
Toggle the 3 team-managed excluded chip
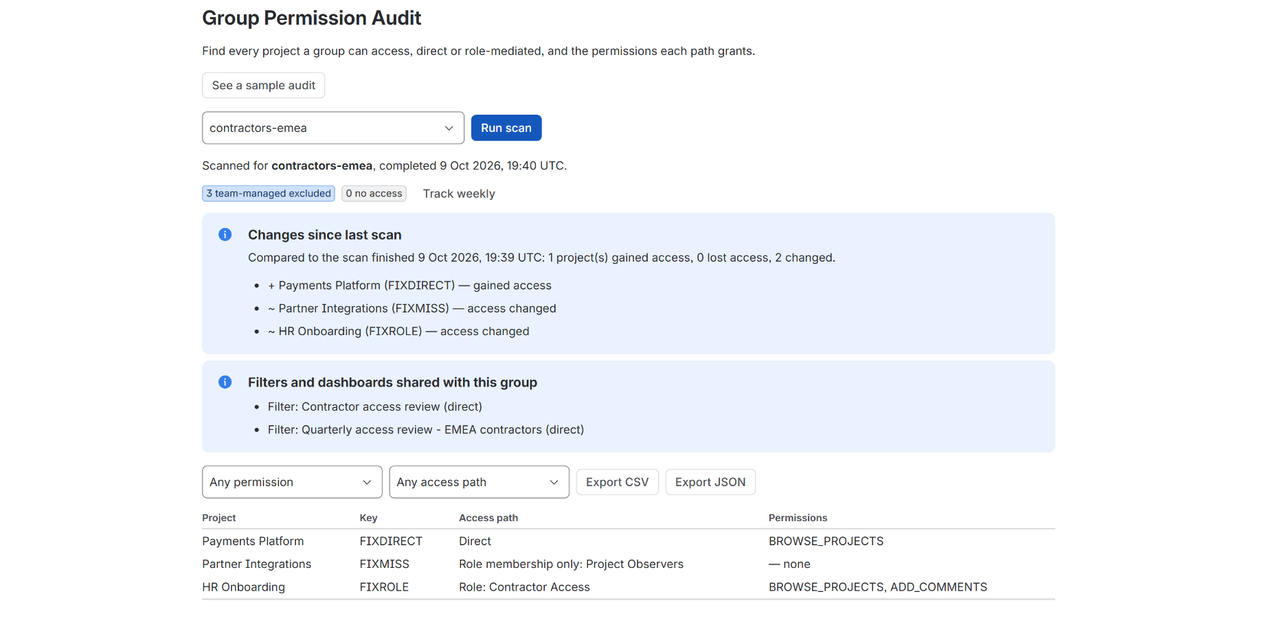click(x=269, y=194)
